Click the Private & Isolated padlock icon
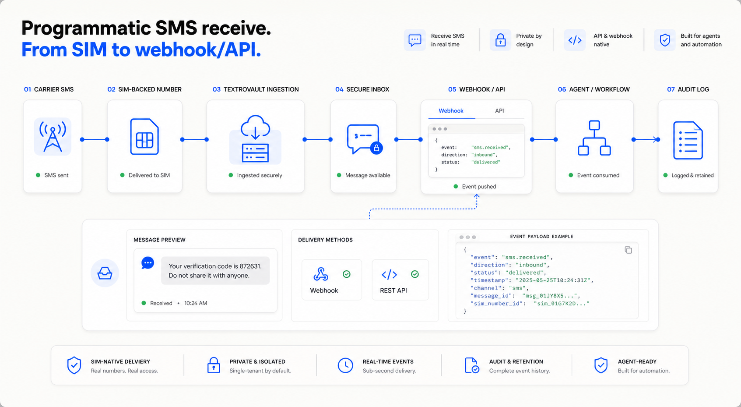This screenshot has height=407, width=741. click(214, 365)
